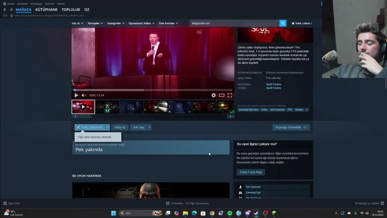Switch to the TOPLULUK tab
The width and height of the screenshot is (387, 218).
(x=71, y=10)
